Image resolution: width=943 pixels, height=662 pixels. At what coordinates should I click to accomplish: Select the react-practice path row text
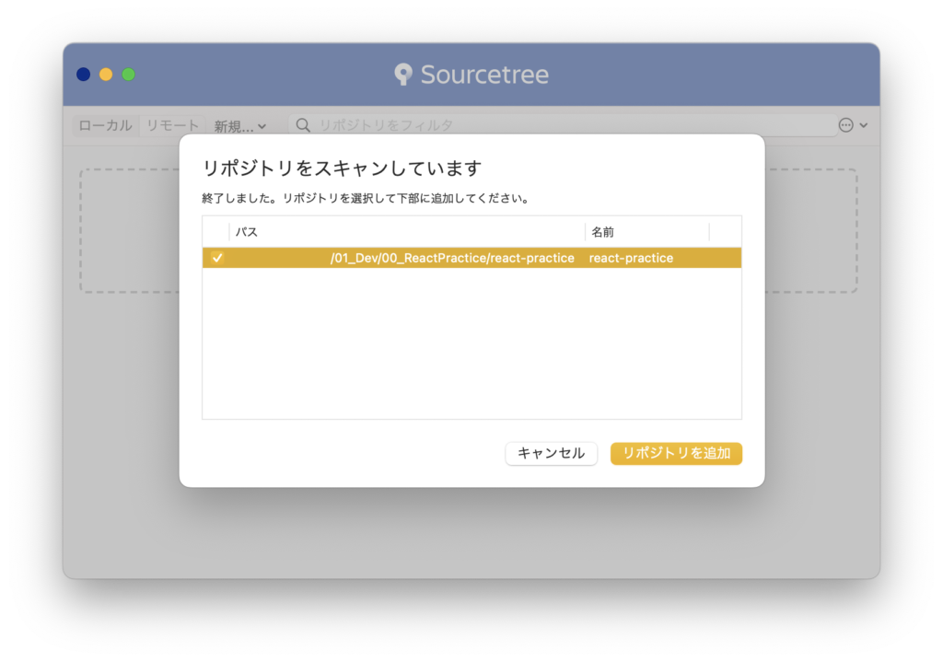[x=451, y=258]
